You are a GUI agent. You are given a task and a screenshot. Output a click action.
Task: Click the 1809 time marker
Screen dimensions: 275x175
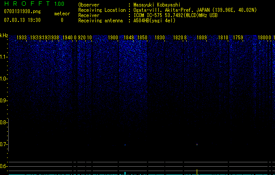point(202,38)
